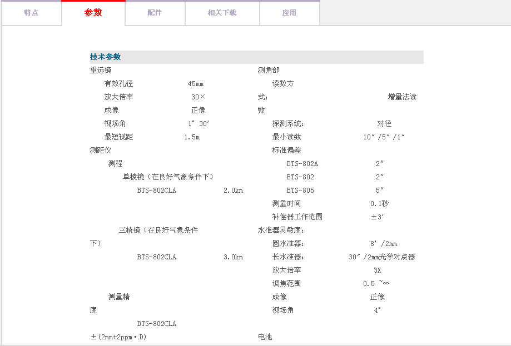Switch to the 配件 tab
The width and height of the screenshot is (511, 346).
click(x=155, y=13)
